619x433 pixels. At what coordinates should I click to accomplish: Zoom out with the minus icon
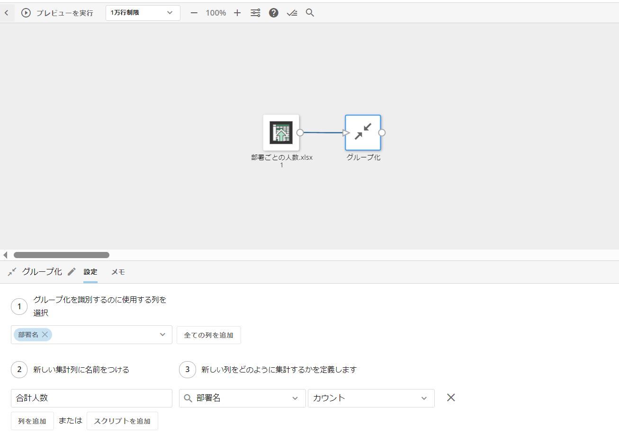click(x=194, y=13)
